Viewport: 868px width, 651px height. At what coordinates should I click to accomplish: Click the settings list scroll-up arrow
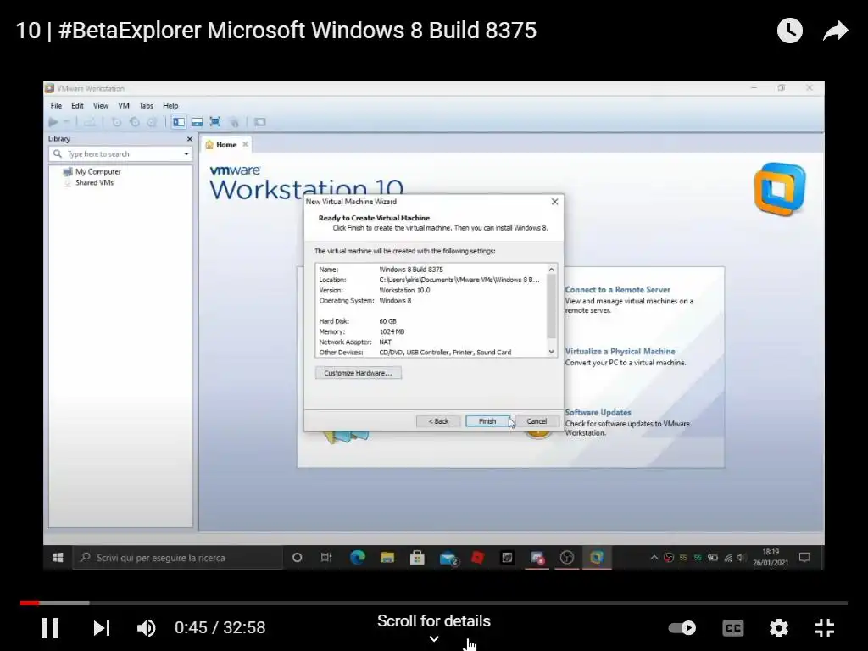point(551,269)
